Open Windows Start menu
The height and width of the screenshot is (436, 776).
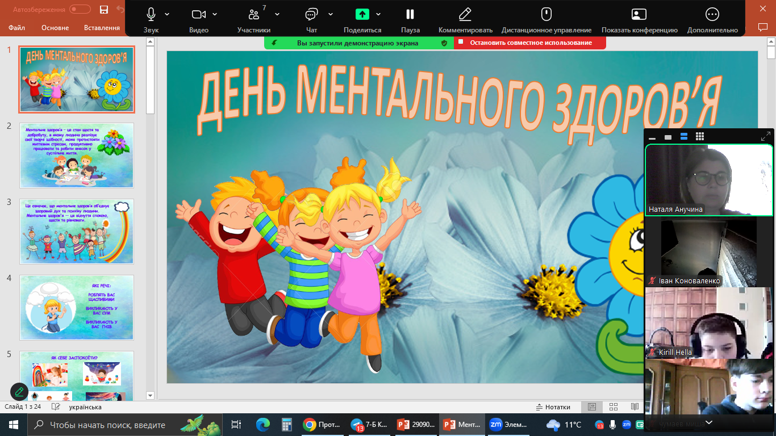tap(14, 425)
